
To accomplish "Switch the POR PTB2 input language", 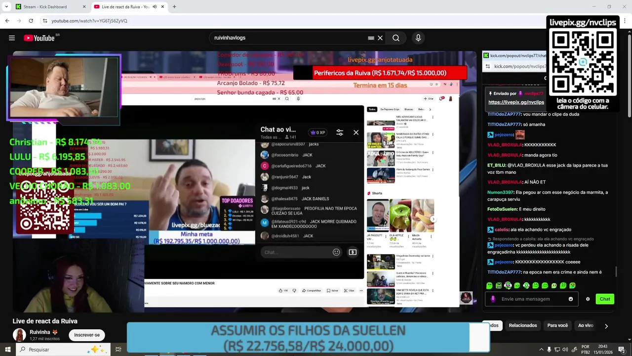I will point(586,350).
